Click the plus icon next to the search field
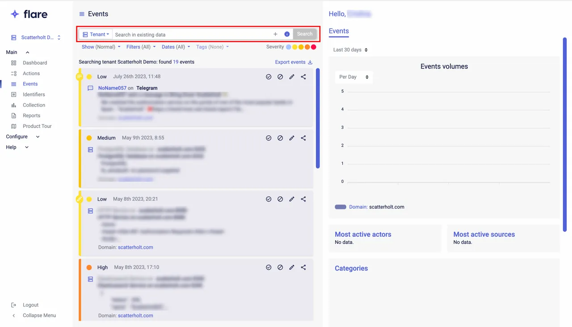The image size is (572, 327). tap(275, 34)
